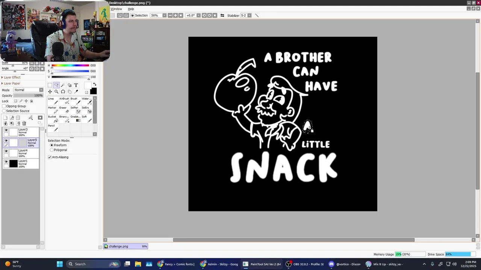
Task: Open Discord from the taskbar
Action: click(345, 264)
